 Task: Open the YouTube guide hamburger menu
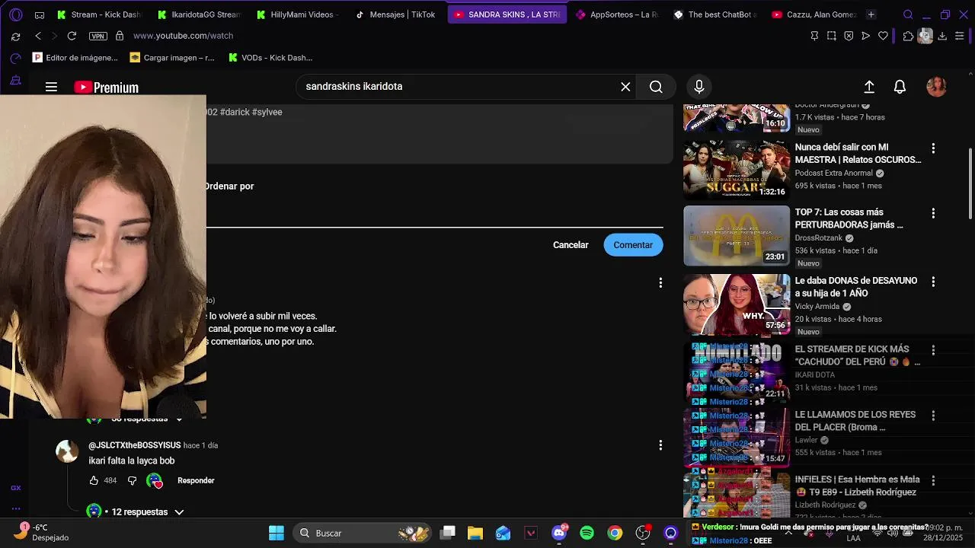click(x=51, y=87)
